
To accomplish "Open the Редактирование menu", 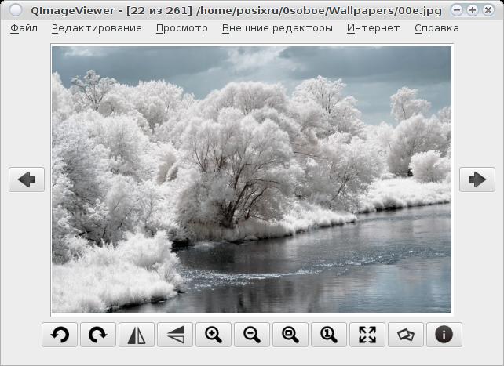I will click(x=97, y=28).
